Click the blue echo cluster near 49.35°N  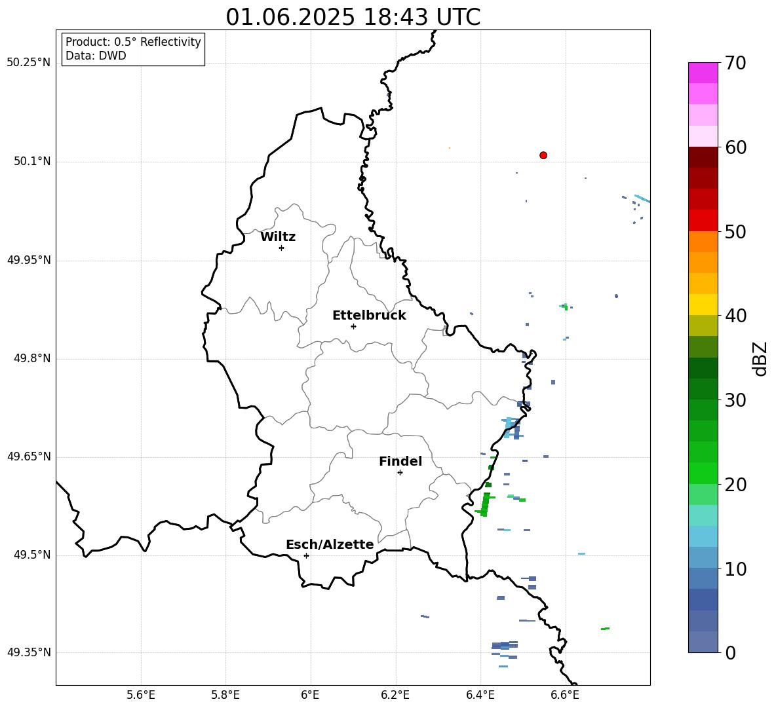pyautogui.click(x=505, y=646)
